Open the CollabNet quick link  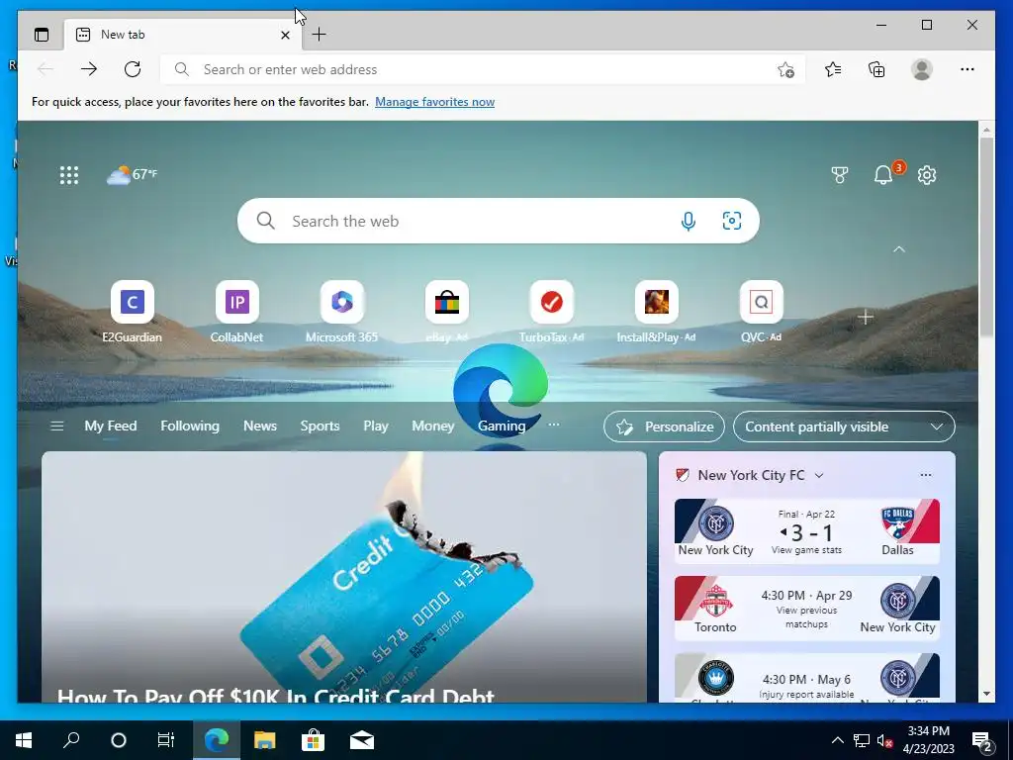click(237, 312)
